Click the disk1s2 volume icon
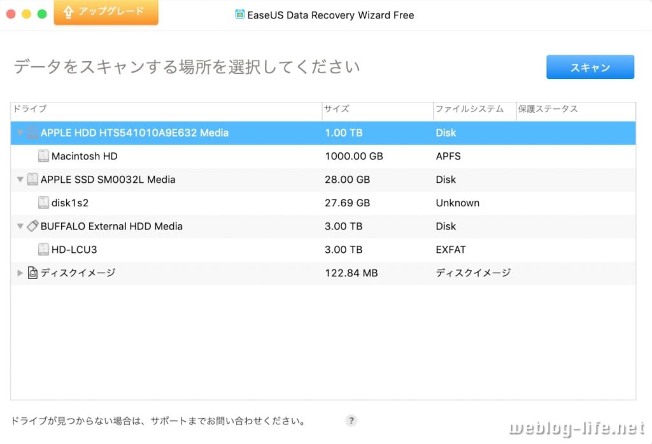The height and width of the screenshot is (444, 652). 43,203
